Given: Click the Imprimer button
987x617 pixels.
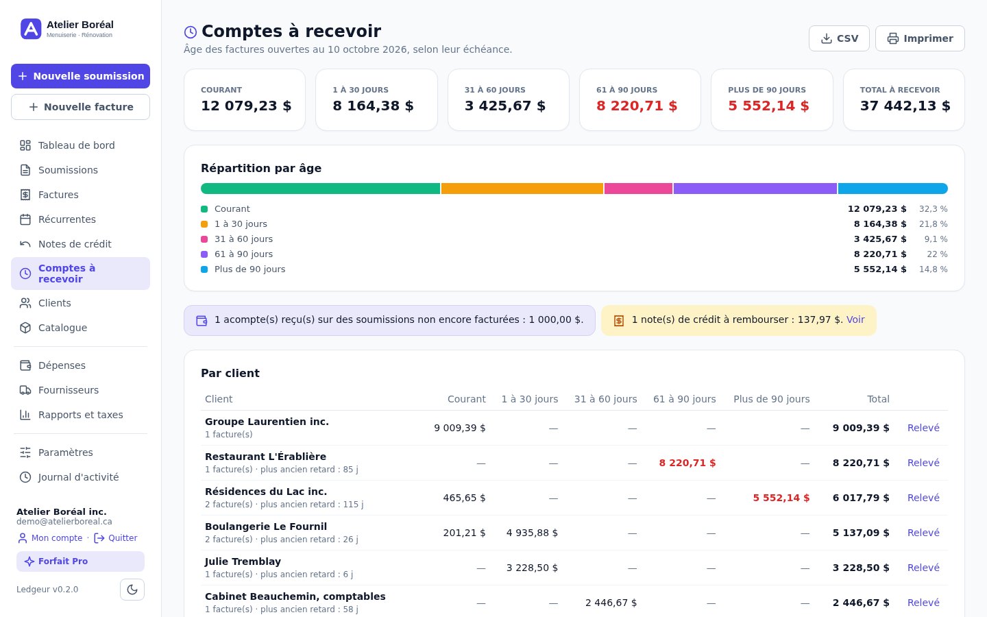Looking at the screenshot, I should click(x=920, y=38).
